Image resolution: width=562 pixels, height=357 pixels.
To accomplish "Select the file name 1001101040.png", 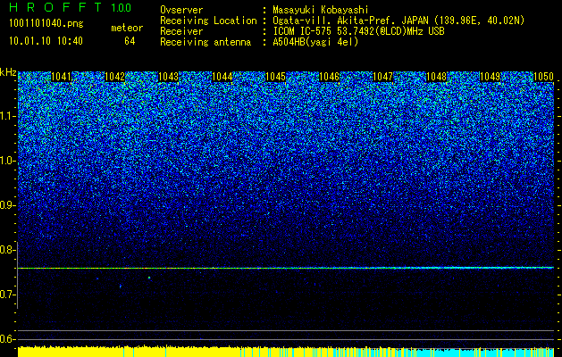I will coord(46,24).
